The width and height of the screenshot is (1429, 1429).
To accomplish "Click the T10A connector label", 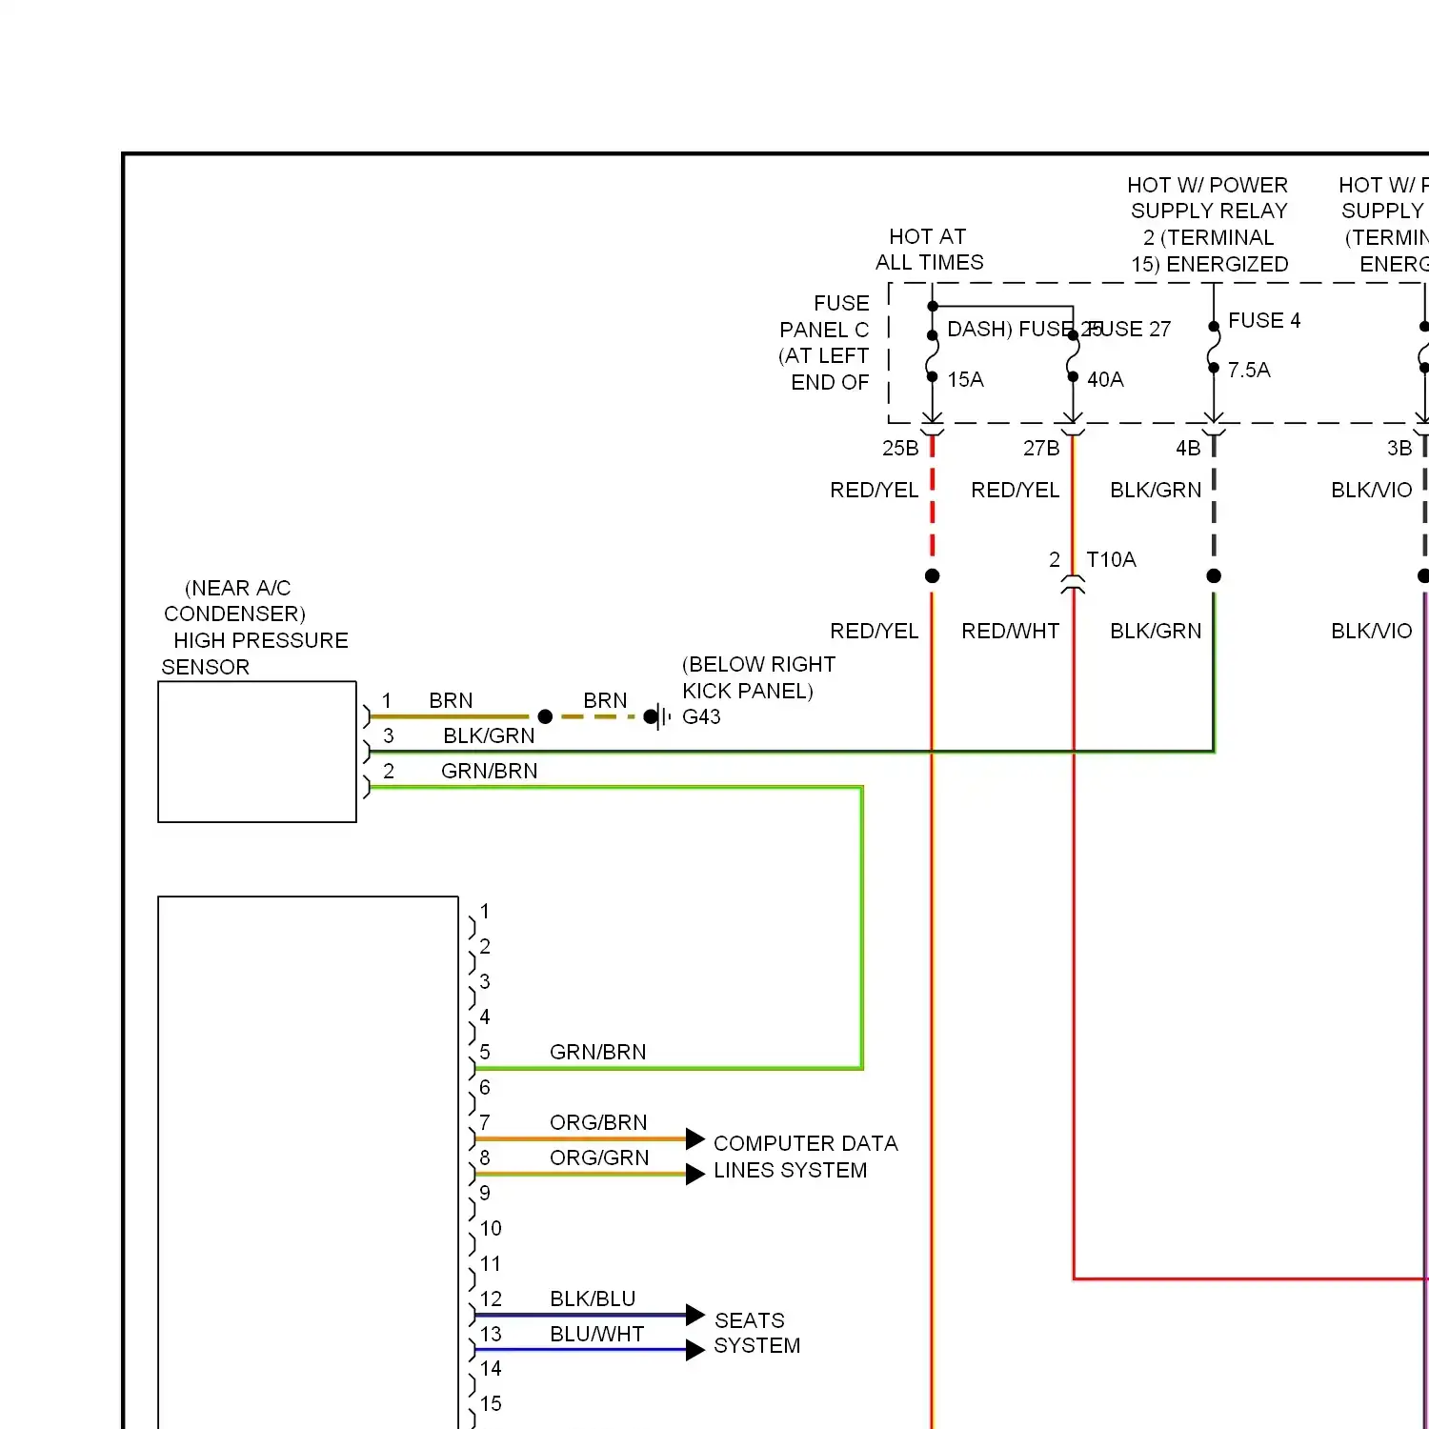I will click(x=1111, y=559).
